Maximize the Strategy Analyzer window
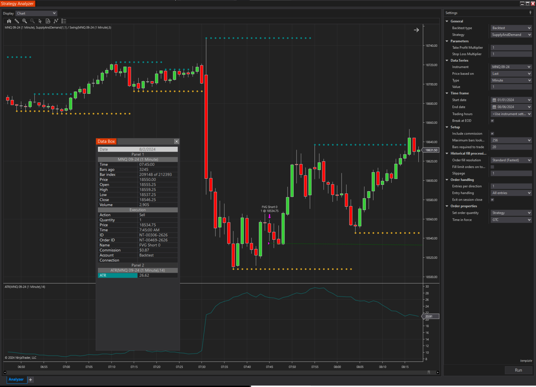 coord(528,4)
